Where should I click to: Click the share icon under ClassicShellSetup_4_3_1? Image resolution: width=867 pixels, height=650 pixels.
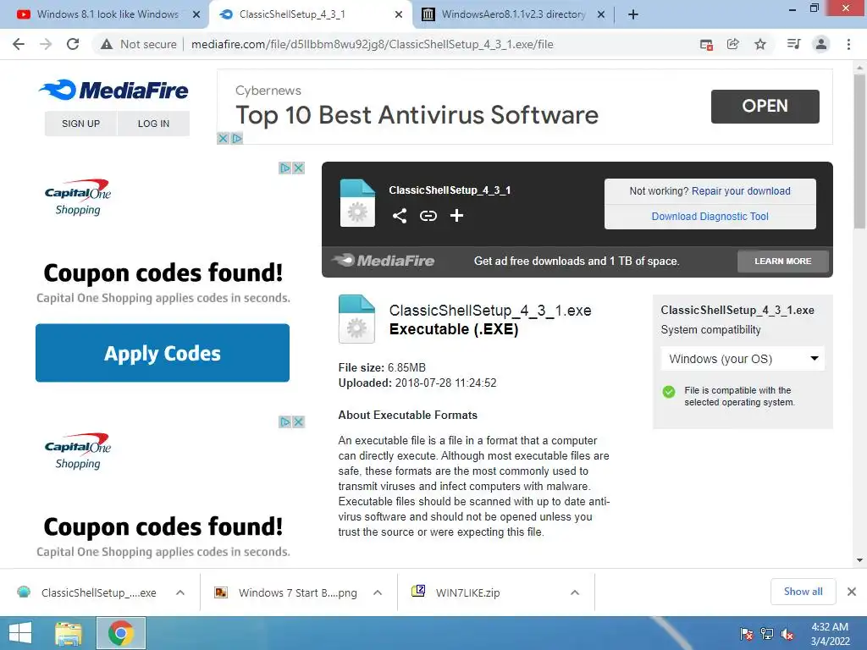(x=400, y=216)
